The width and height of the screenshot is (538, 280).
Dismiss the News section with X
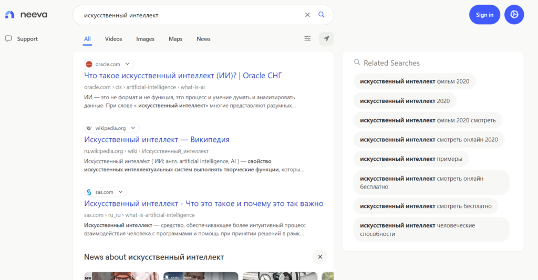click(x=320, y=257)
